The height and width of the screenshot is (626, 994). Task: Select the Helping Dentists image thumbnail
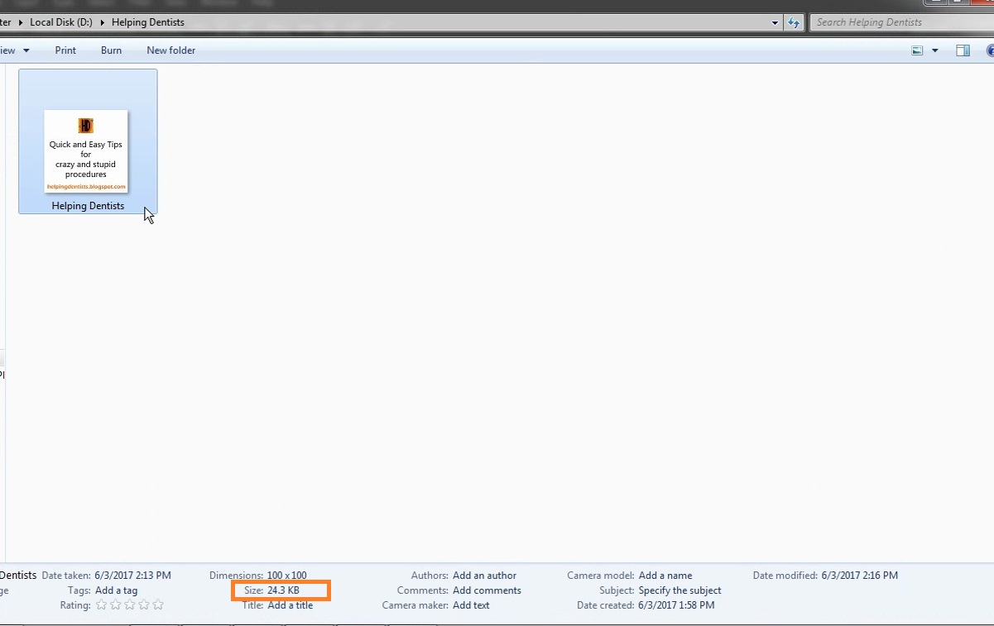pyautogui.click(x=86, y=149)
